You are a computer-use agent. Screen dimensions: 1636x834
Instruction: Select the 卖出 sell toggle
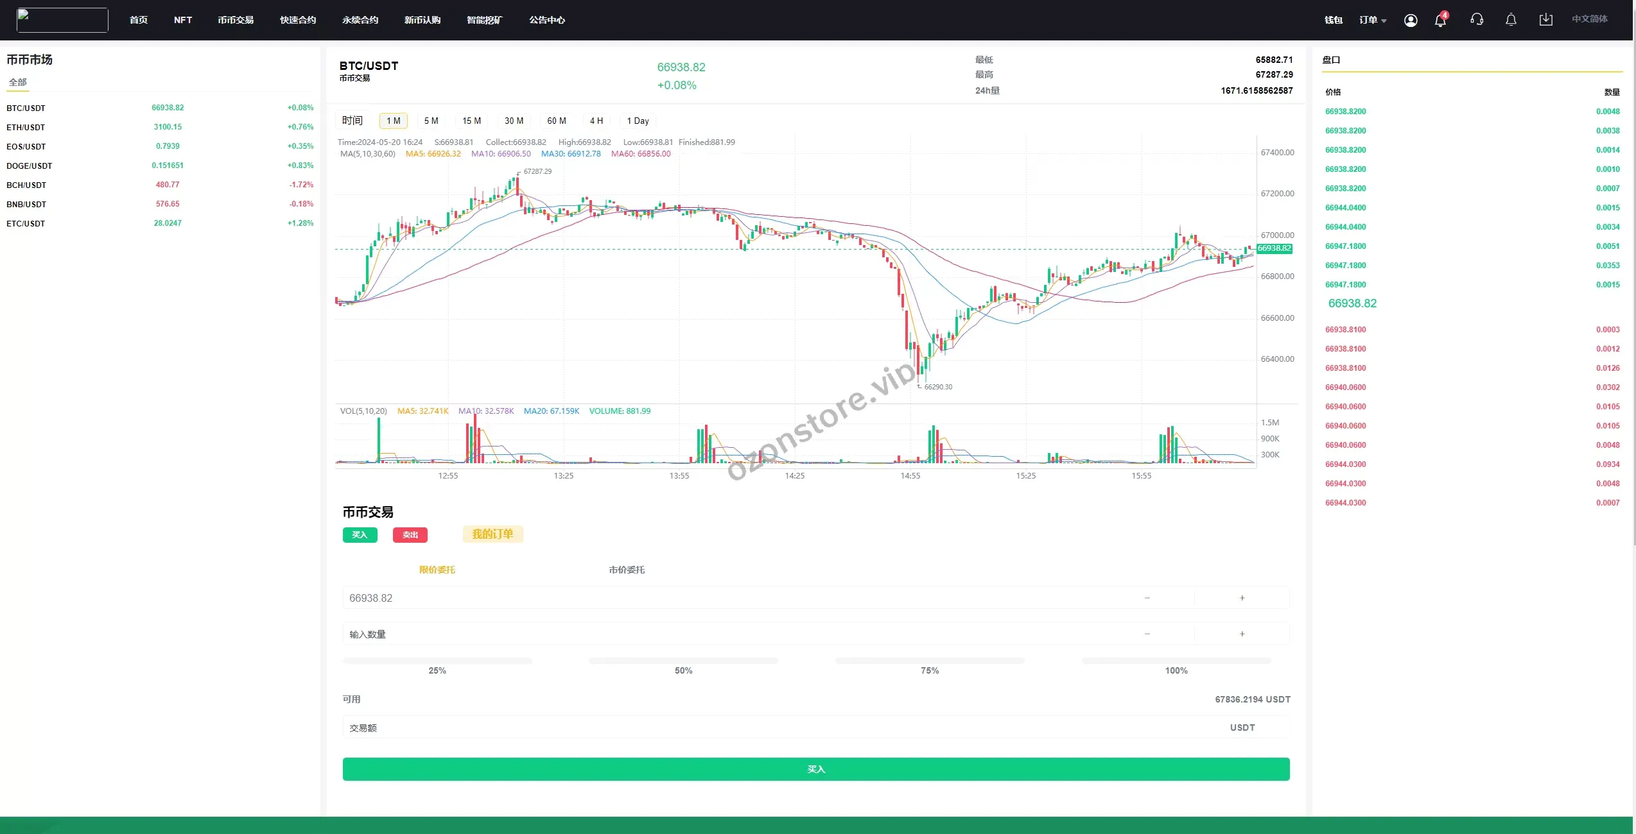(410, 535)
